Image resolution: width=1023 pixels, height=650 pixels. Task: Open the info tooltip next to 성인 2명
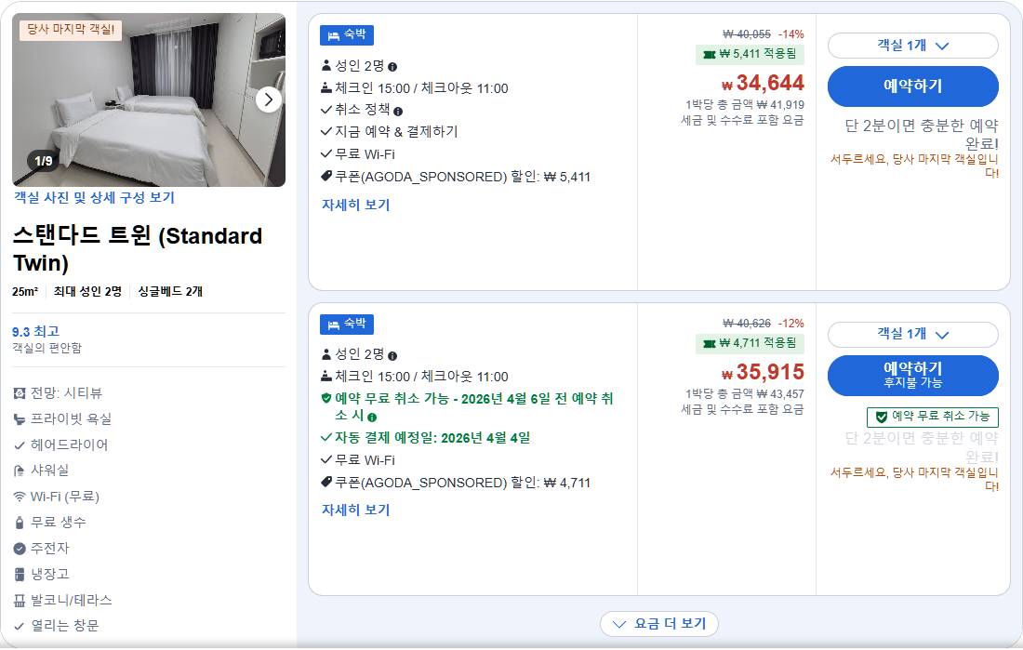[x=392, y=68]
